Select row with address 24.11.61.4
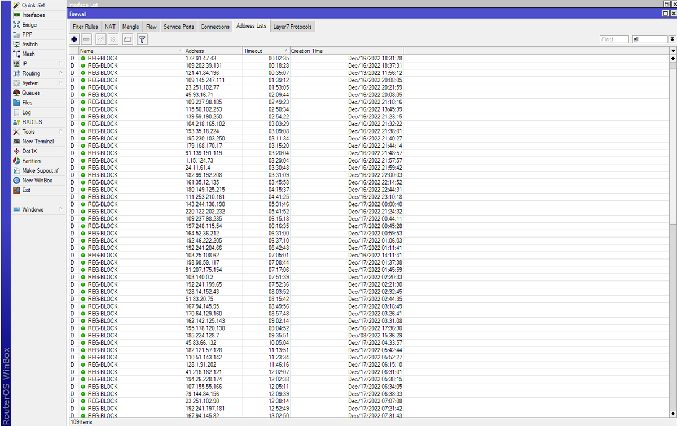The image size is (677, 426). 368,168
